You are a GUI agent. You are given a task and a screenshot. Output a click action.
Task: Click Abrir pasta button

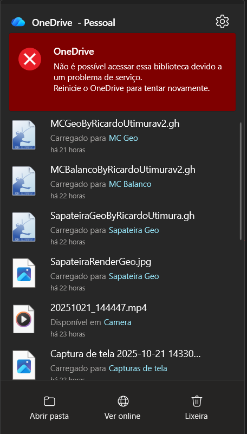pyautogui.click(x=49, y=407)
